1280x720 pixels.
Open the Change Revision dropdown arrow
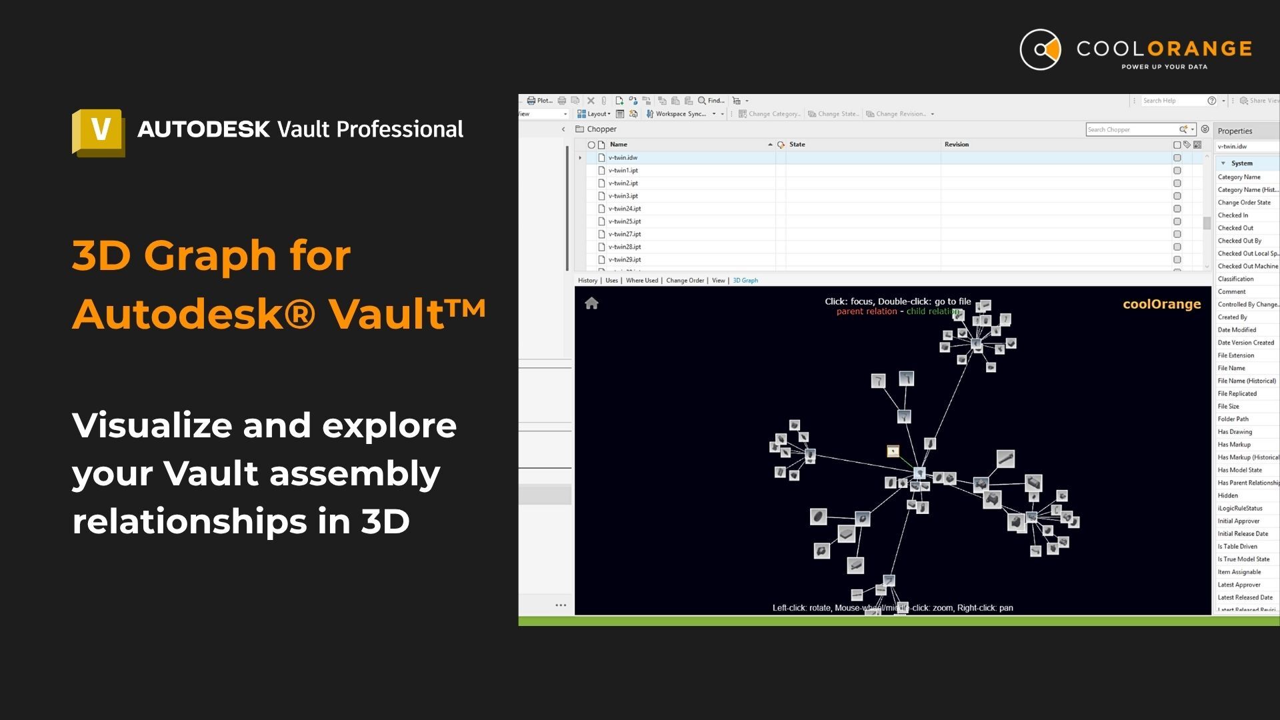[932, 114]
